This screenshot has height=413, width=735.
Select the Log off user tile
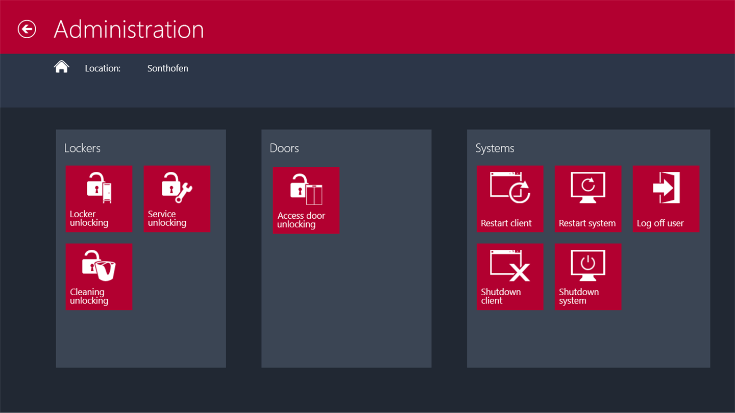pyautogui.click(x=666, y=199)
